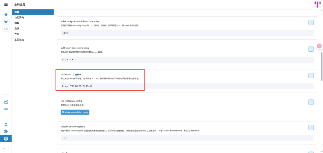Click the page vertical scrollbar
This screenshot has width=323, height=153.
click(x=321, y=66)
